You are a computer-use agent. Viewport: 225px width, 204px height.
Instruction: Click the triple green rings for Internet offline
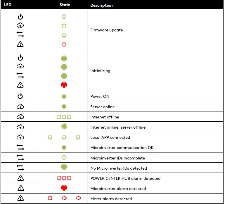click(x=64, y=117)
